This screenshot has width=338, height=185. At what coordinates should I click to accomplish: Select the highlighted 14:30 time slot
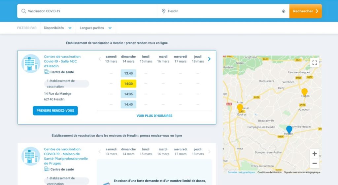coord(128,84)
